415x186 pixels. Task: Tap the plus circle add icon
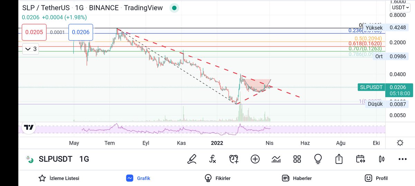click(x=255, y=159)
